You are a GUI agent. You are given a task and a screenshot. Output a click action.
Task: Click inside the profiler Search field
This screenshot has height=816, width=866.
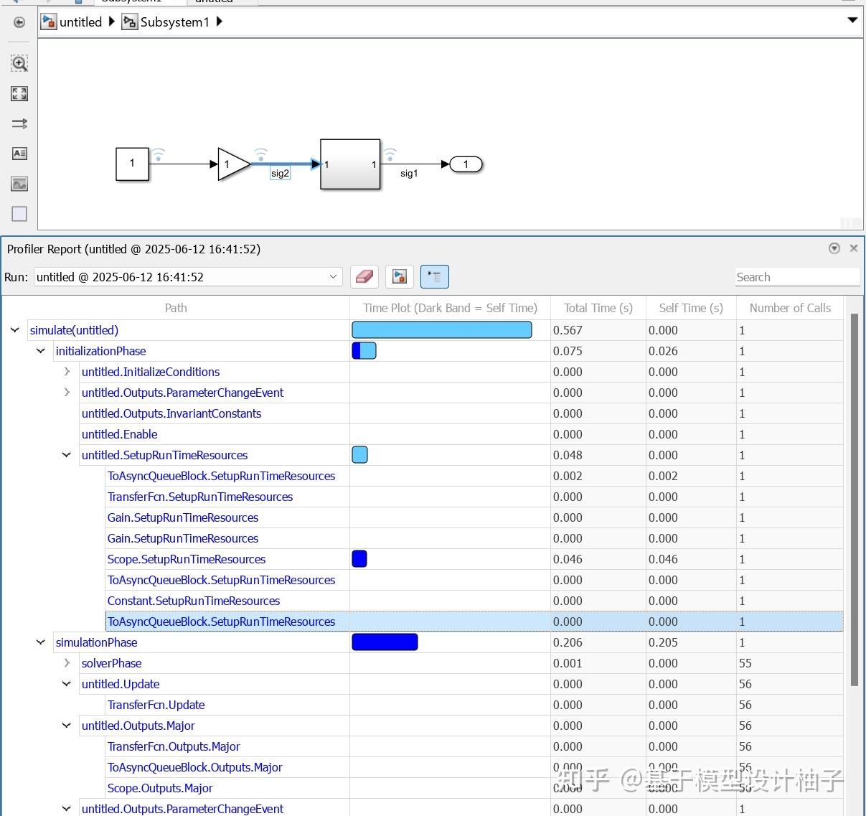[796, 276]
